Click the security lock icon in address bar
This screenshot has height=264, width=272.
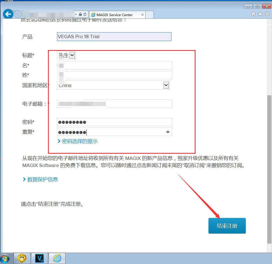[80, 14]
